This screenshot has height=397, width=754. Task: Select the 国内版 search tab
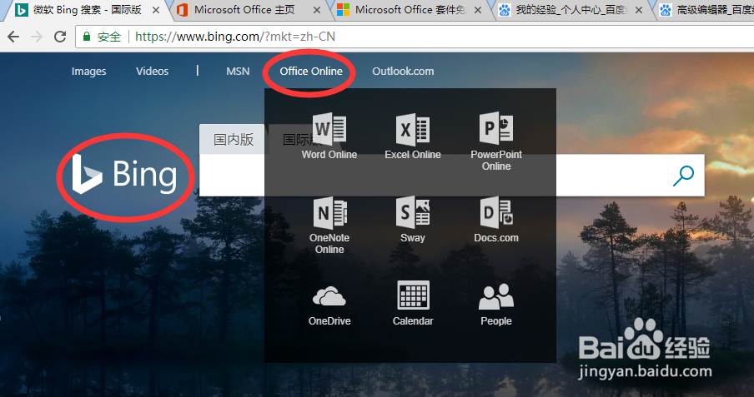click(x=232, y=139)
